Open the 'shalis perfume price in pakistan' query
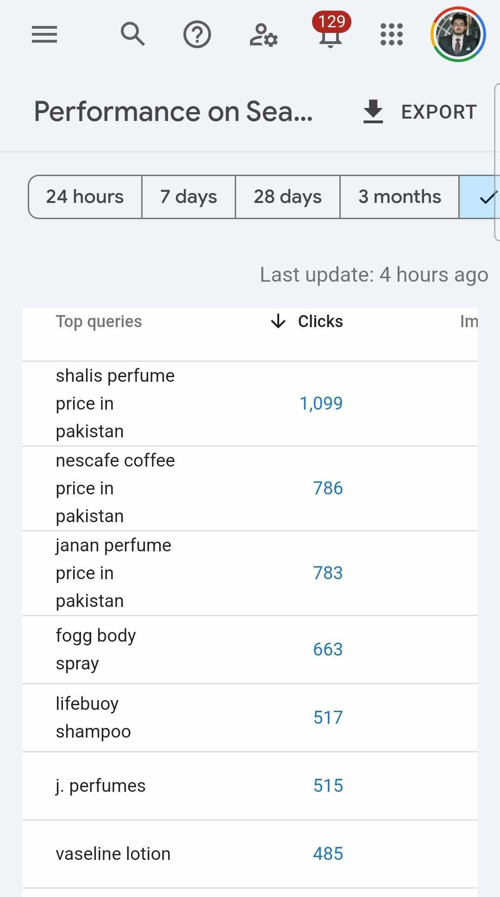The height and width of the screenshot is (897, 500). pyautogui.click(x=115, y=404)
